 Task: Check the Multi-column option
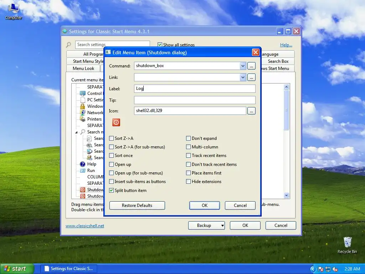coord(188,147)
